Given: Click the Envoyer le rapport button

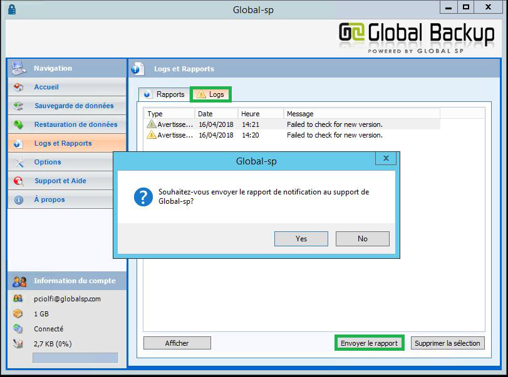Looking at the screenshot, I should click(369, 343).
